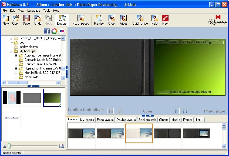
Task: Switch to the Backgrounds tab
Action: (x=147, y=120)
